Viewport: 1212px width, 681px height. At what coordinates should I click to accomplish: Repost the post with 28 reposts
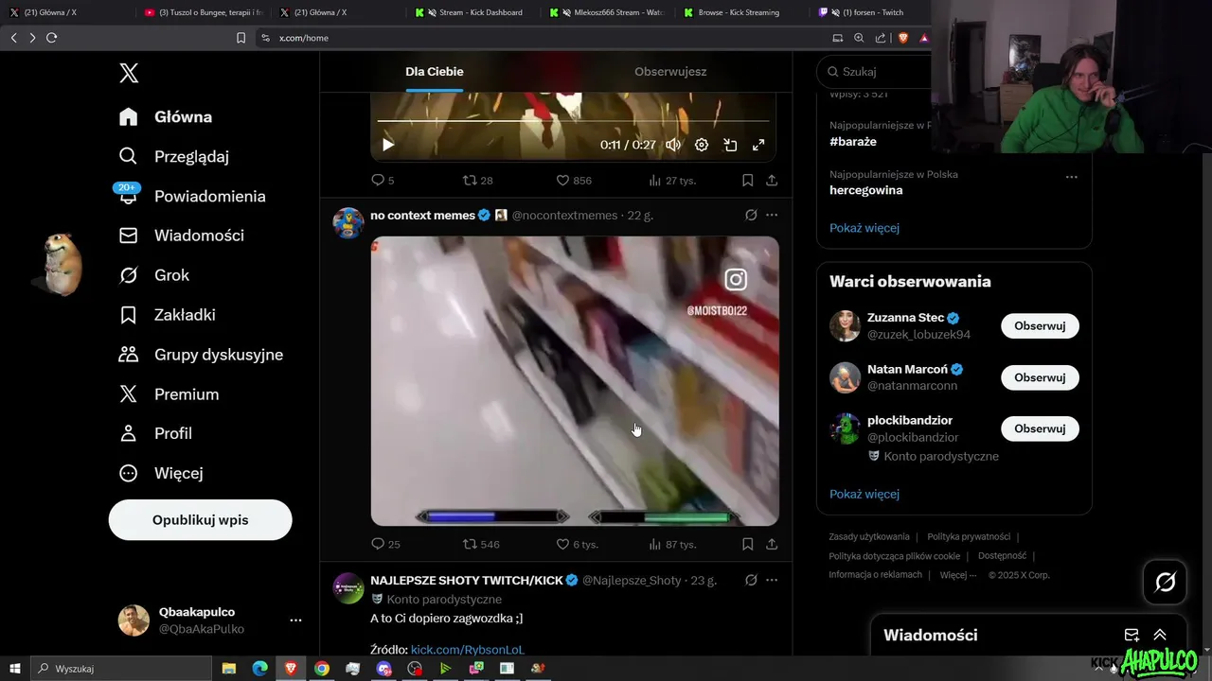point(477,180)
